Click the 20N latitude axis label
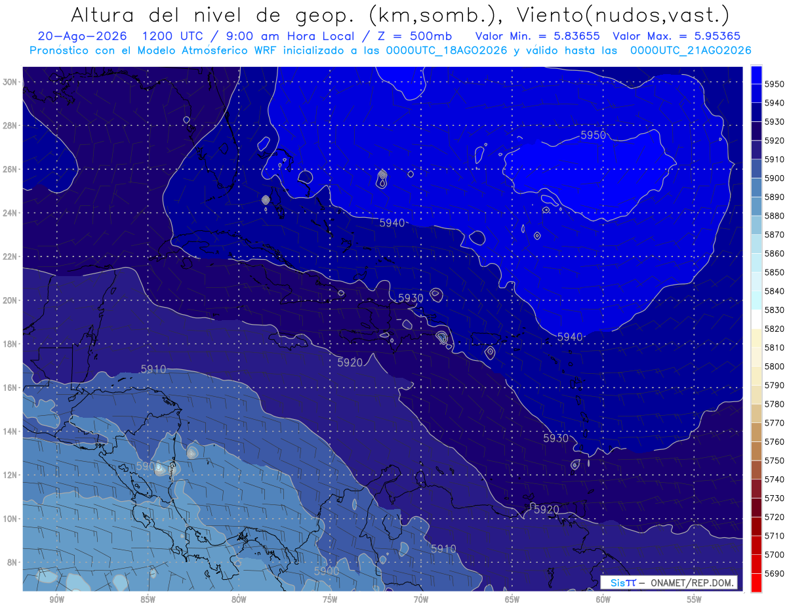 click(x=10, y=300)
